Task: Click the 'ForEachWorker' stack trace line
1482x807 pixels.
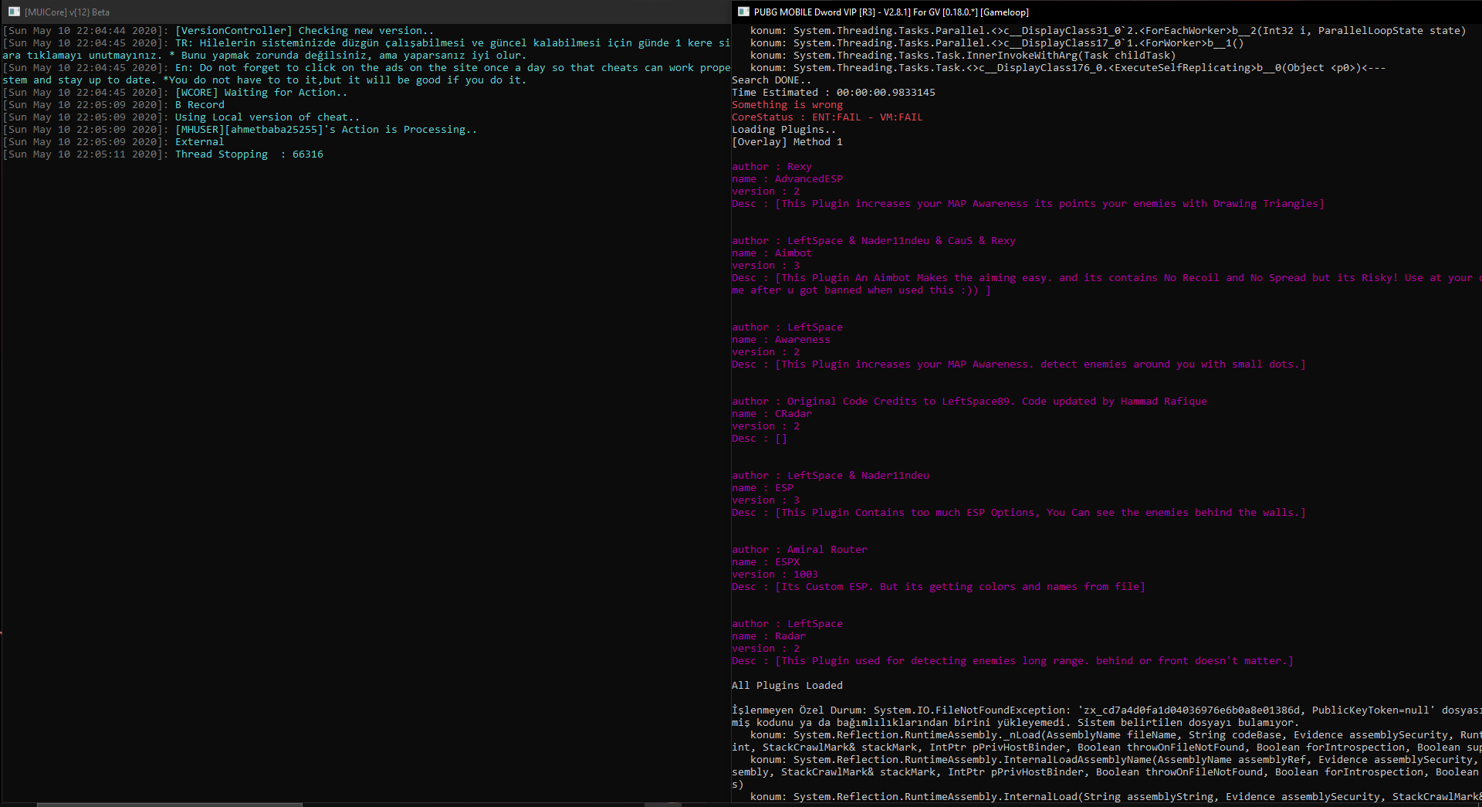Action: click(x=1108, y=31)
